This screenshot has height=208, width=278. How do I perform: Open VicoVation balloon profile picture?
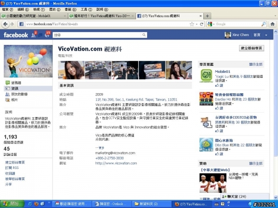coord(28,61)
